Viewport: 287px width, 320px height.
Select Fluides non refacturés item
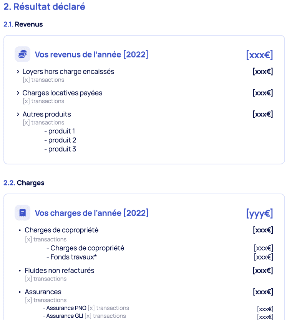coord(59,271)
